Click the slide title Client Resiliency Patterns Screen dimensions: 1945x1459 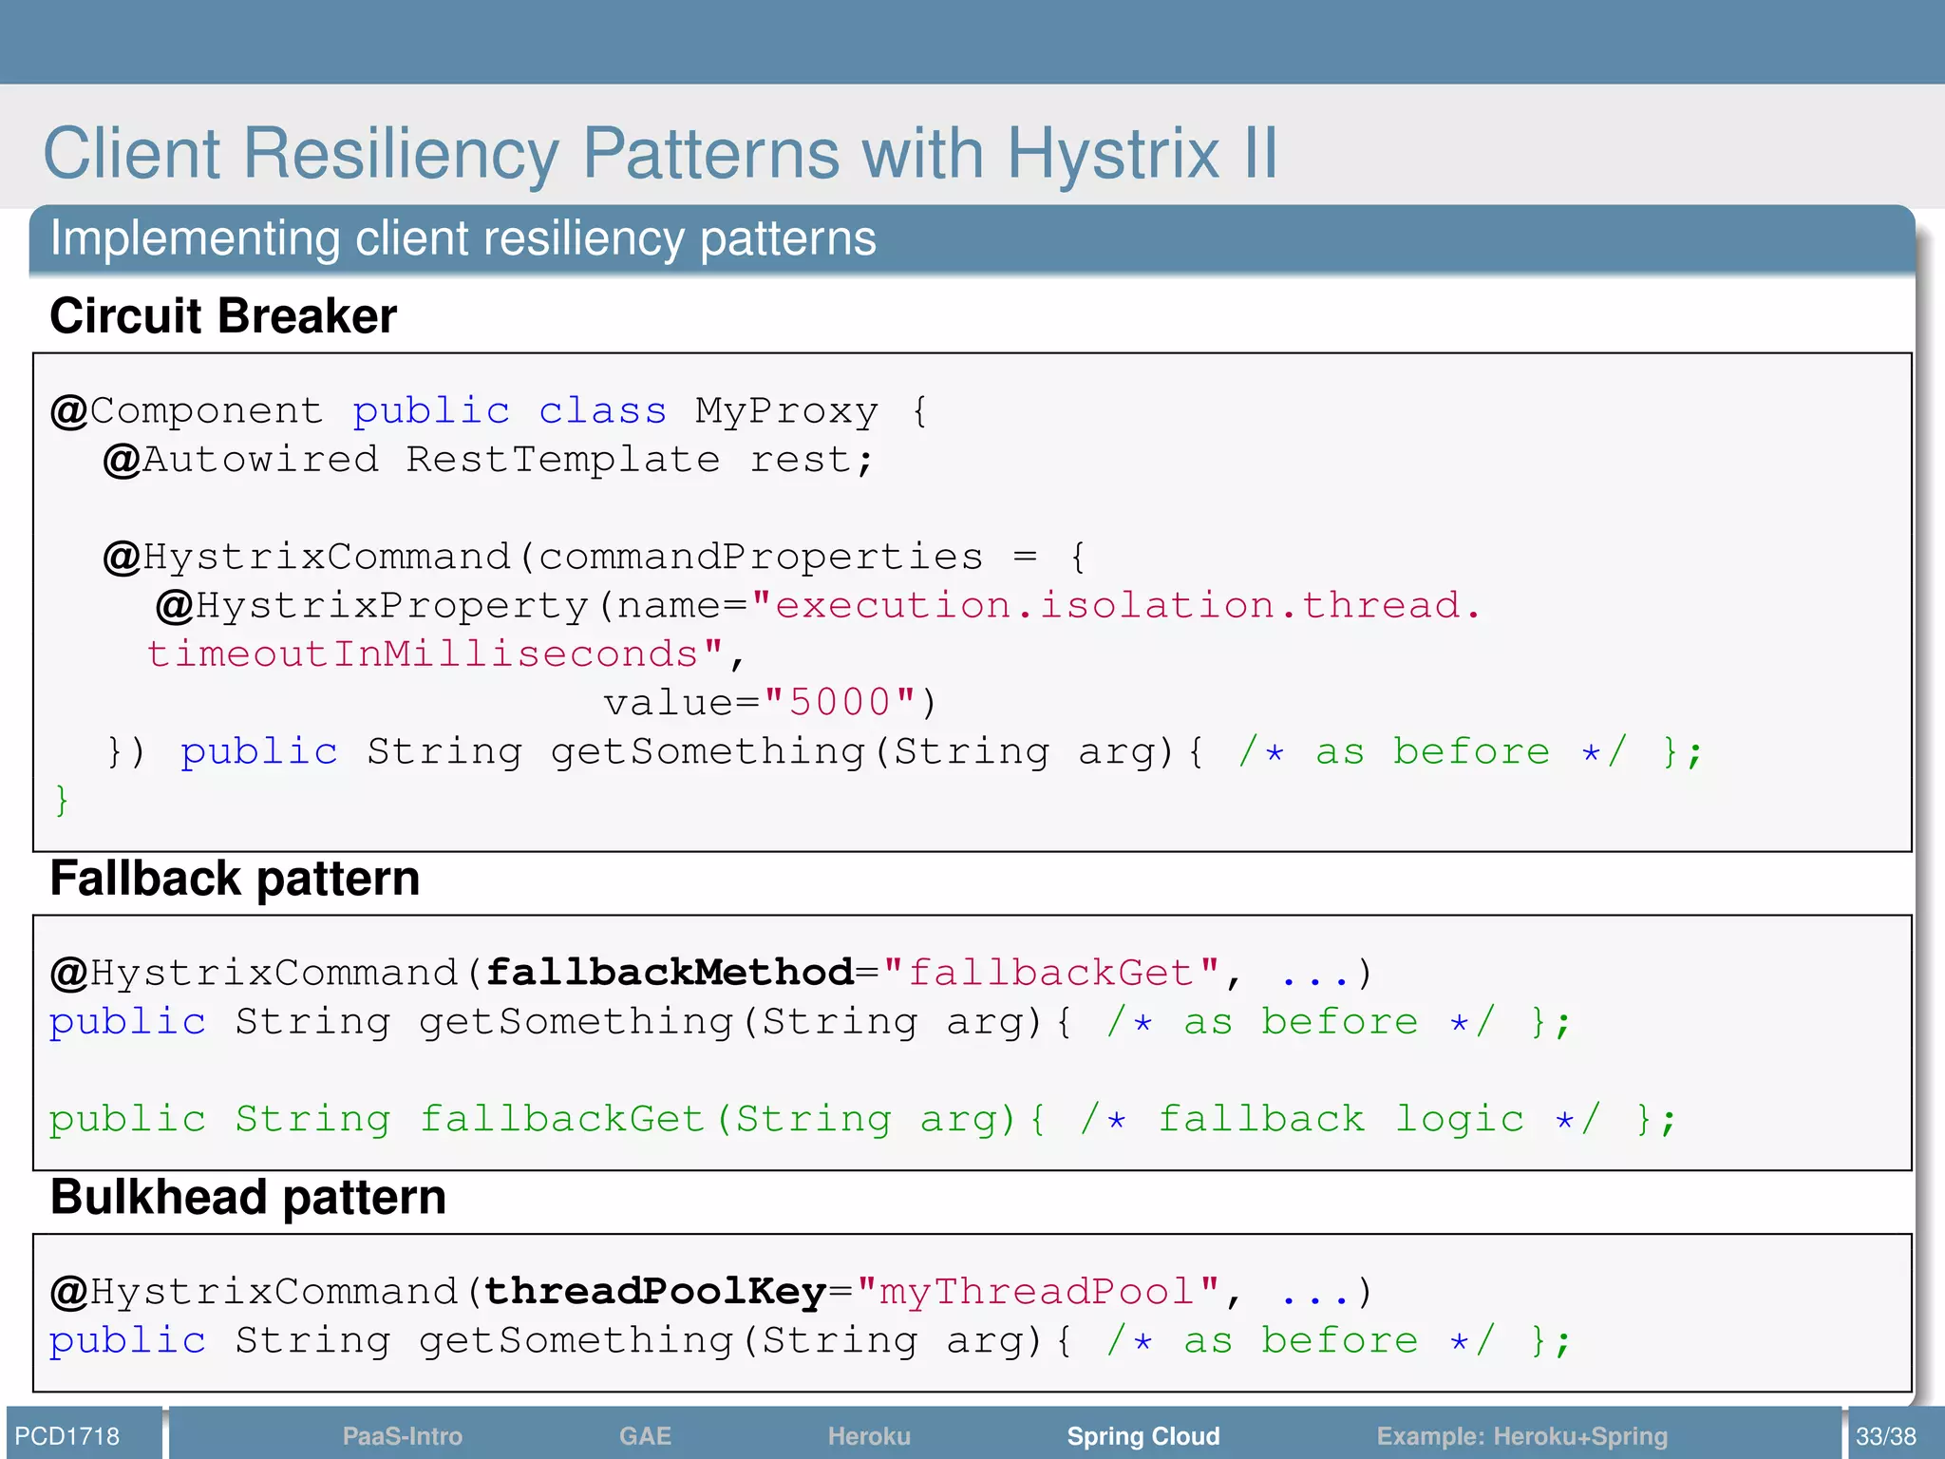pyautogui.click(x=660, y=153)
